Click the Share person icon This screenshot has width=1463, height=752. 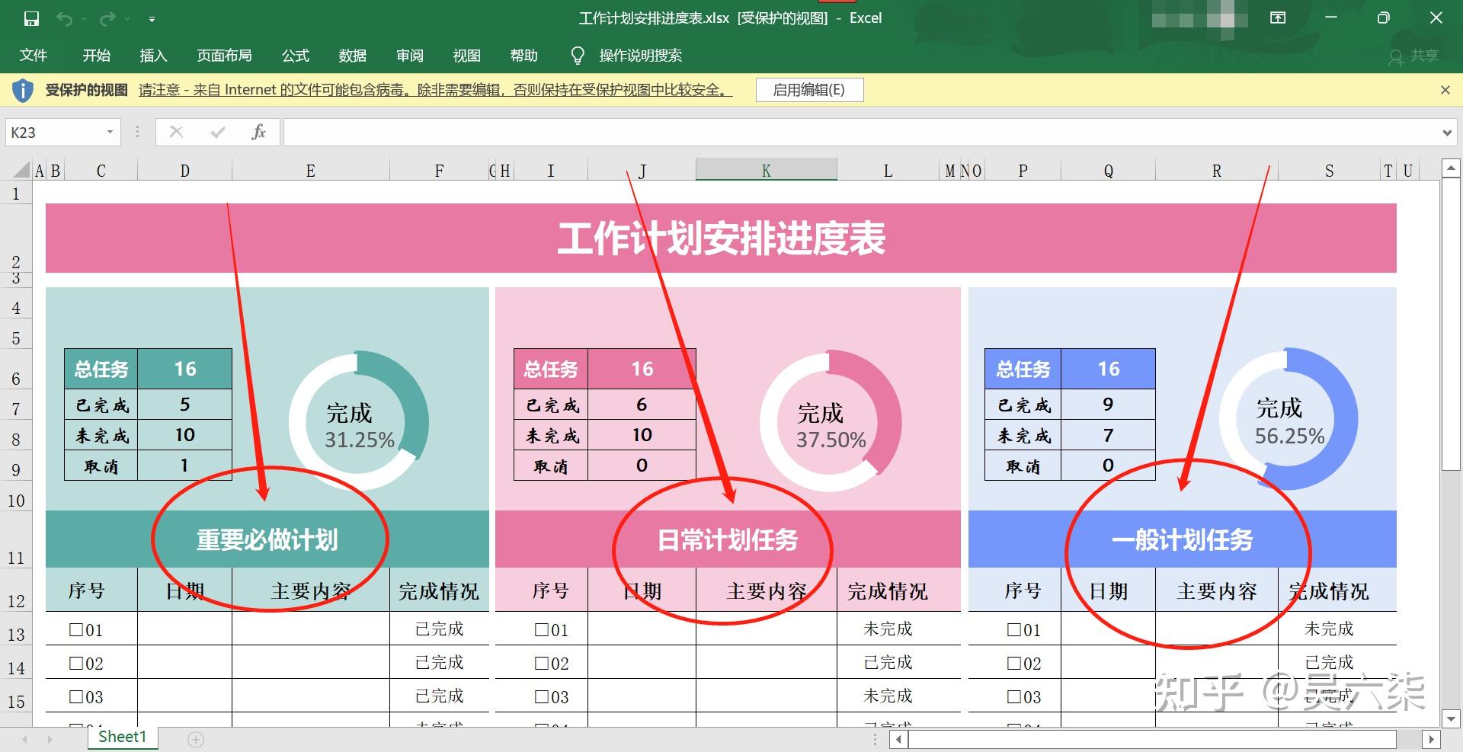pos(1395,57)
